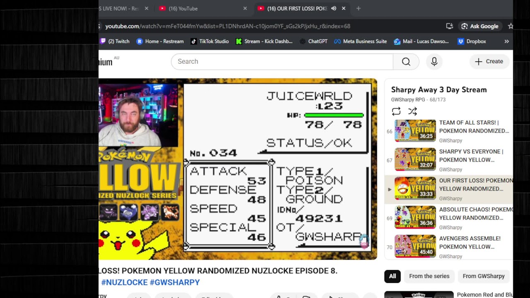Open the Dropbox bookmark

pyautogui.click(x=472, y=41)
